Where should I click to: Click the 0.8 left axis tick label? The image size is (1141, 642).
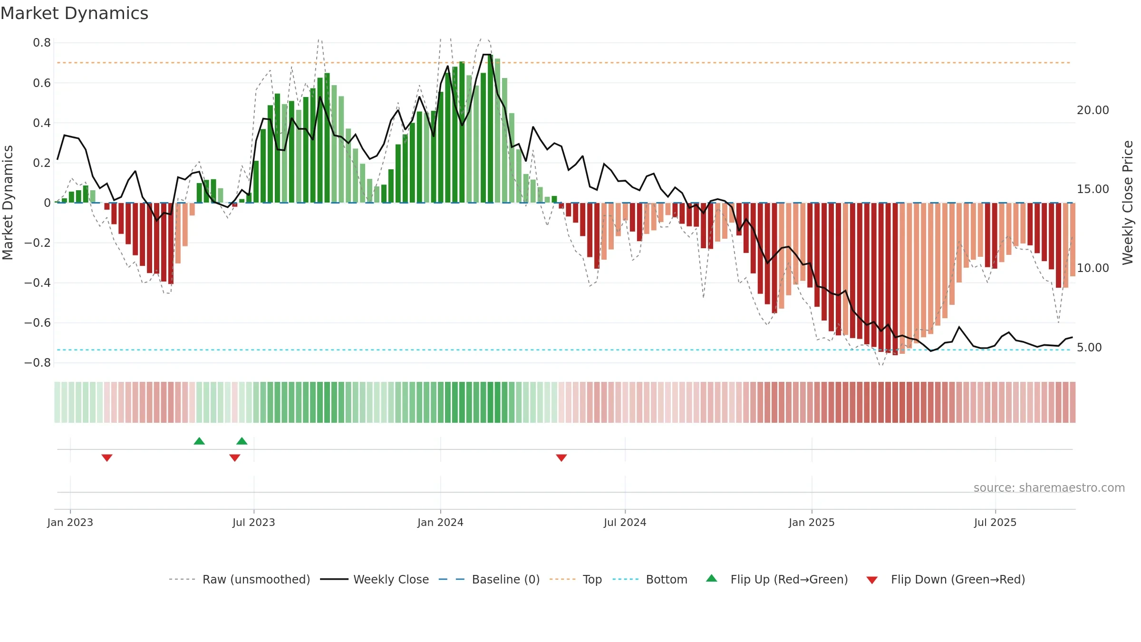click(x=42, y=43)
